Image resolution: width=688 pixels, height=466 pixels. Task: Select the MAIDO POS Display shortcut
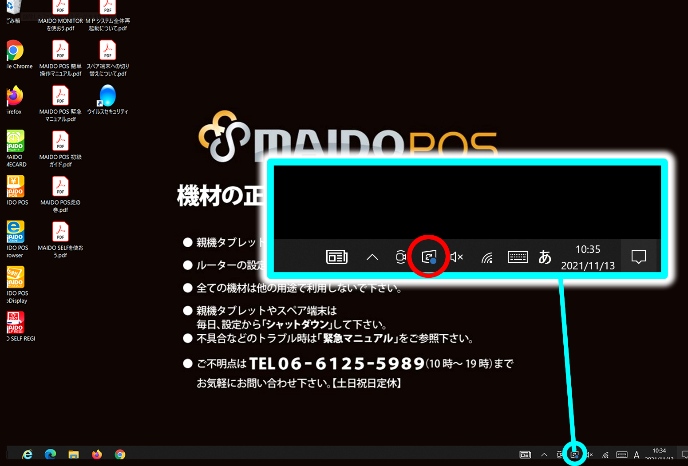click(17, 285)
